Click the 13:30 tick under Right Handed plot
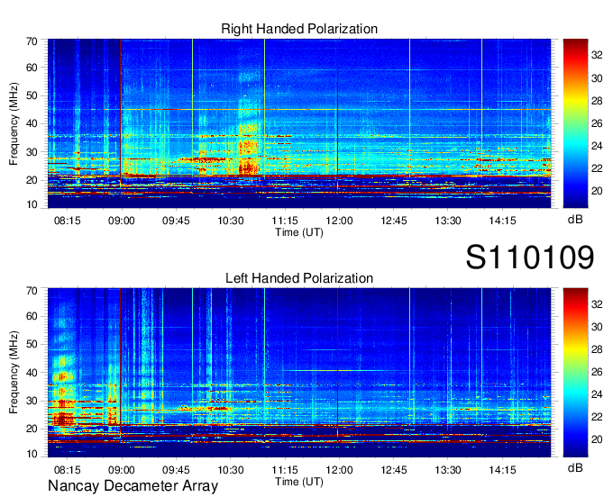This screenshot has height=497, width=613. point(448,221)
